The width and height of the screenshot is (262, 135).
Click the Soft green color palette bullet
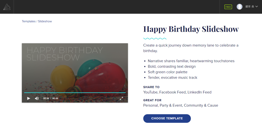168,72
